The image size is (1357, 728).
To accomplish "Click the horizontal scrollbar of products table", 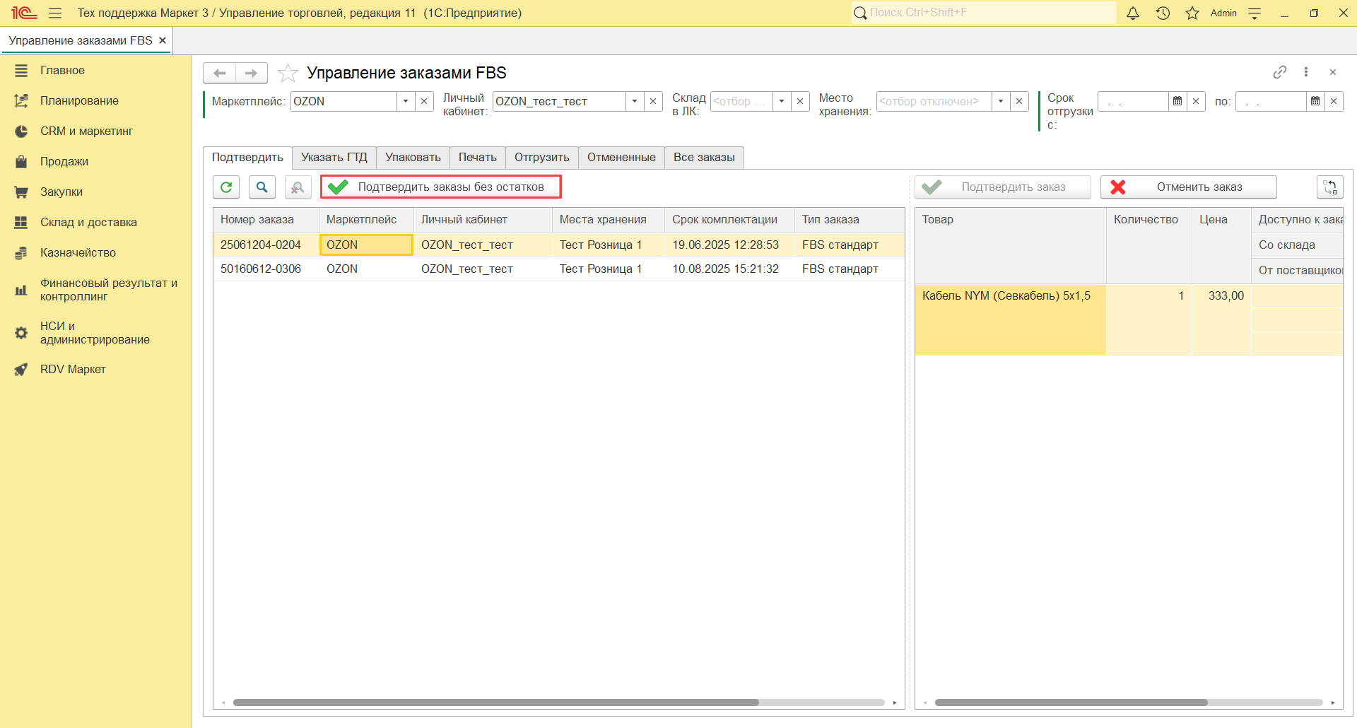I will 1071,703.
